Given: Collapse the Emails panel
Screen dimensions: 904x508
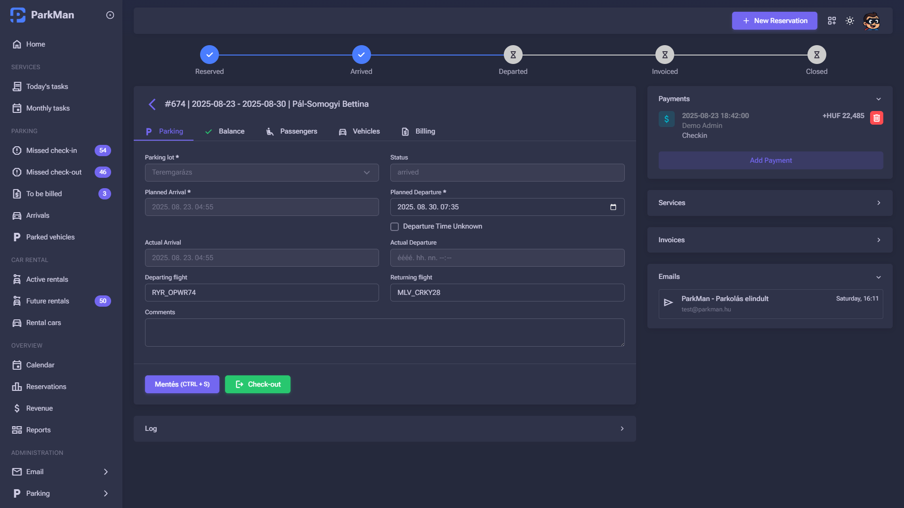Looking at the screenshot, I should click(x=879, y=277).
